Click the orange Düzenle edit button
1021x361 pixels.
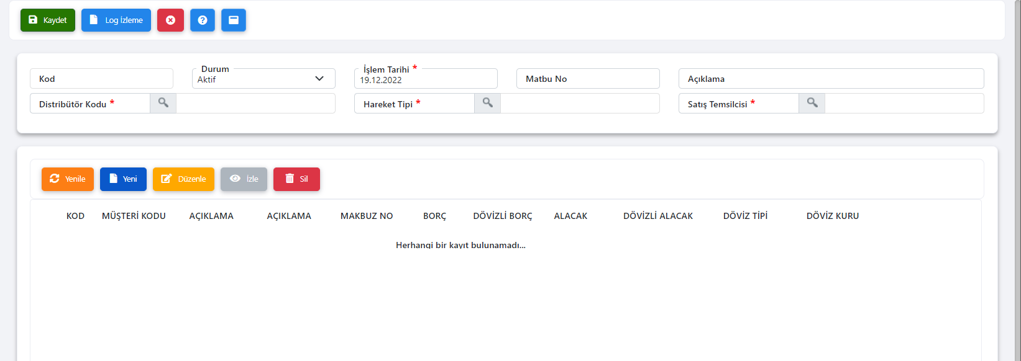pyautogui.click(x=183, y=179)
